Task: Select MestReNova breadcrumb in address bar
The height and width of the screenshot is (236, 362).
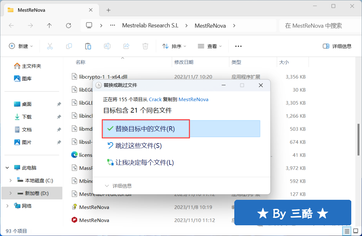Action: pyautogui.click(x=210, y=25)
